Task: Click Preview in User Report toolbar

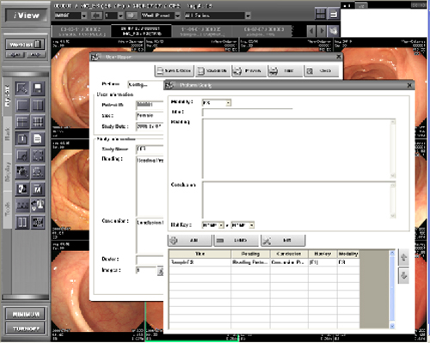Action: point(249,70)
